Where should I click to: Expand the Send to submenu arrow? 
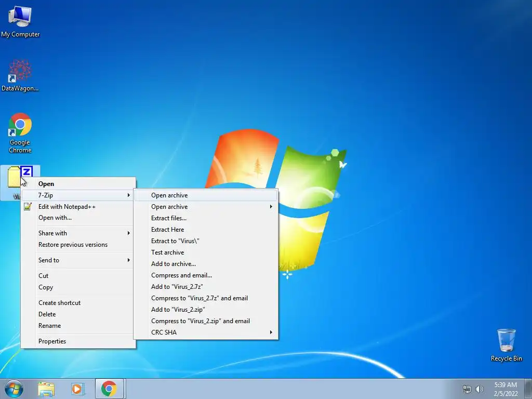[129, 260]
